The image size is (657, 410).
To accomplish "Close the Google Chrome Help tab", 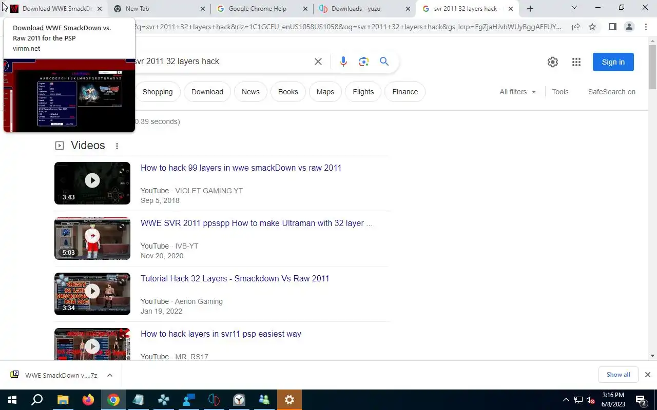I will tap(305, 9).
